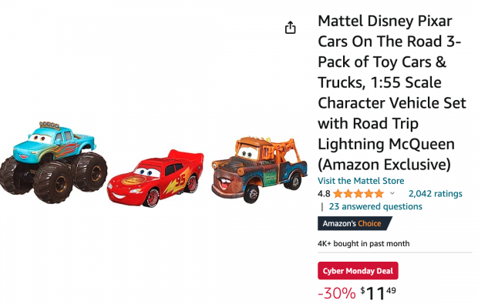Click the red Cyber Monday Deal badge
The width and height of the screenshot is (478, 304).
tap(358, 271)
